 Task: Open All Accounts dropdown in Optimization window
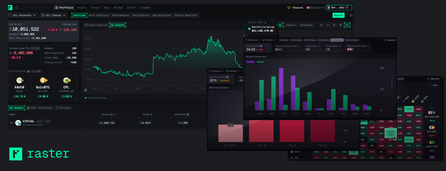252,40
